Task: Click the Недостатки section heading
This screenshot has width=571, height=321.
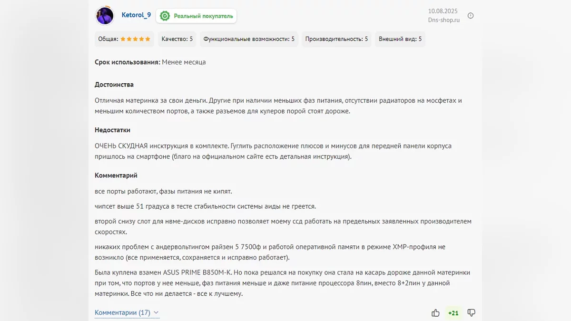Action: click(x=112, y=130)
